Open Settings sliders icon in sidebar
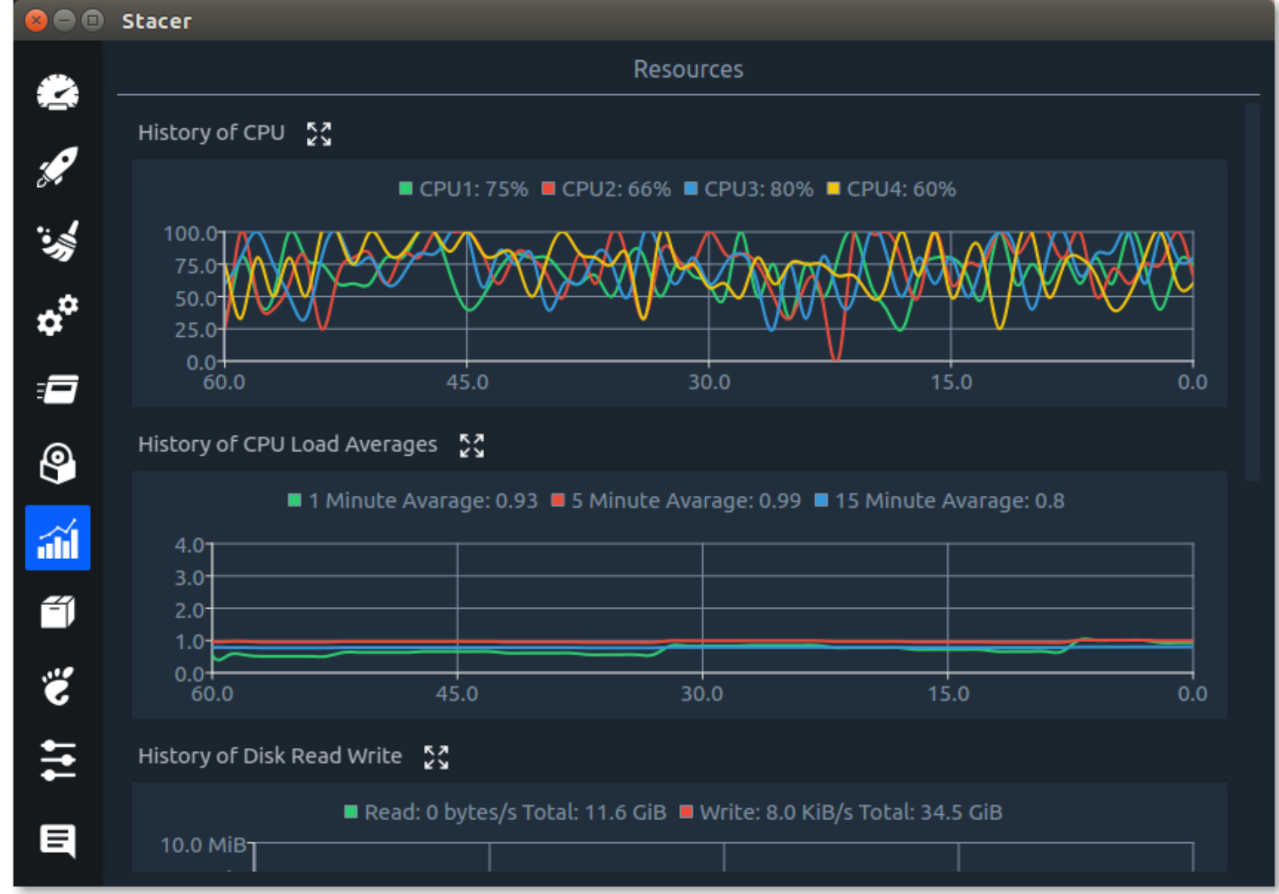1279x894 pixels. [58, 761]
